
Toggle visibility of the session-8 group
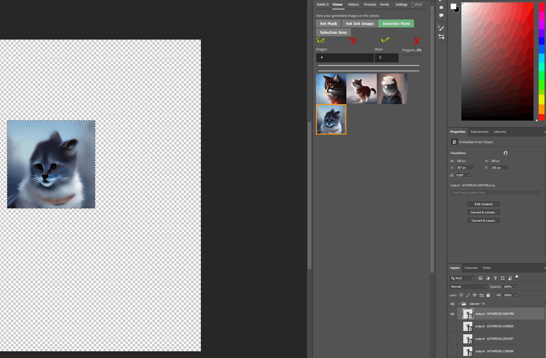click(452, 304)
